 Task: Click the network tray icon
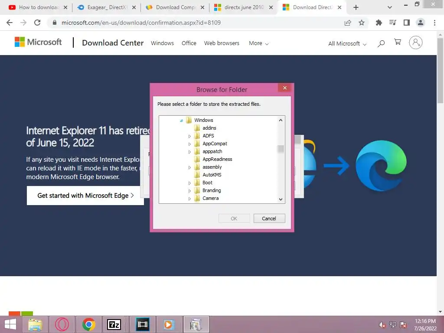[x=393, y=325]
